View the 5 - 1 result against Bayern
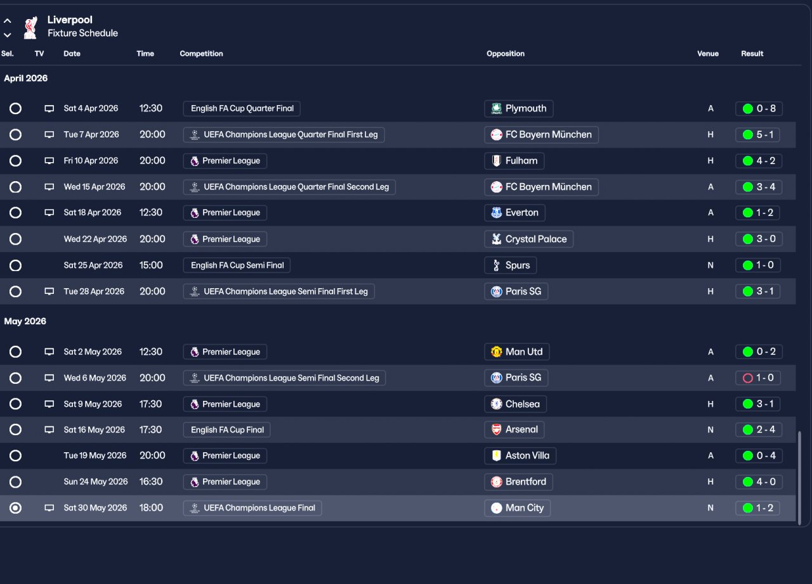The width and height of the screenshot is (812, 584). (x=757, y=134)
